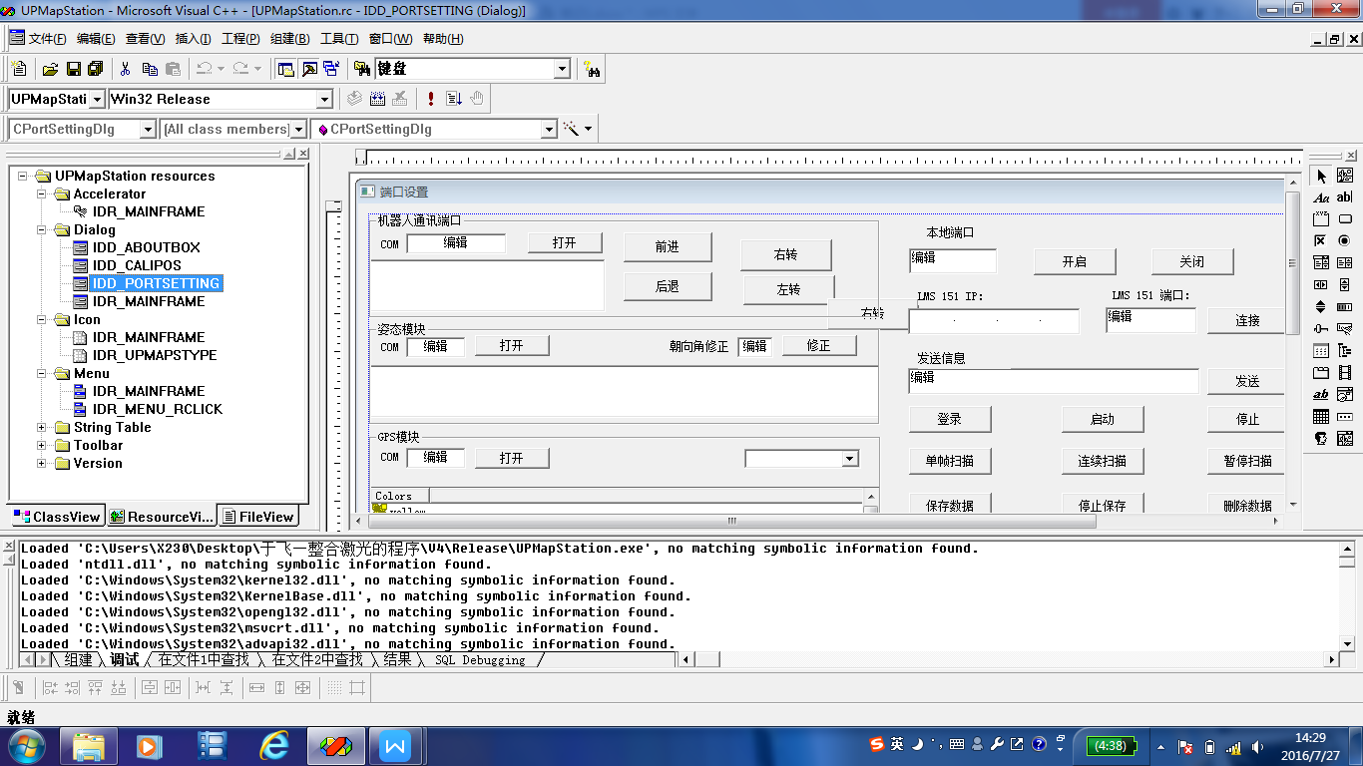Toggle the dialog guides display
Screen dimensions: 1363x766
coord(356,687)
